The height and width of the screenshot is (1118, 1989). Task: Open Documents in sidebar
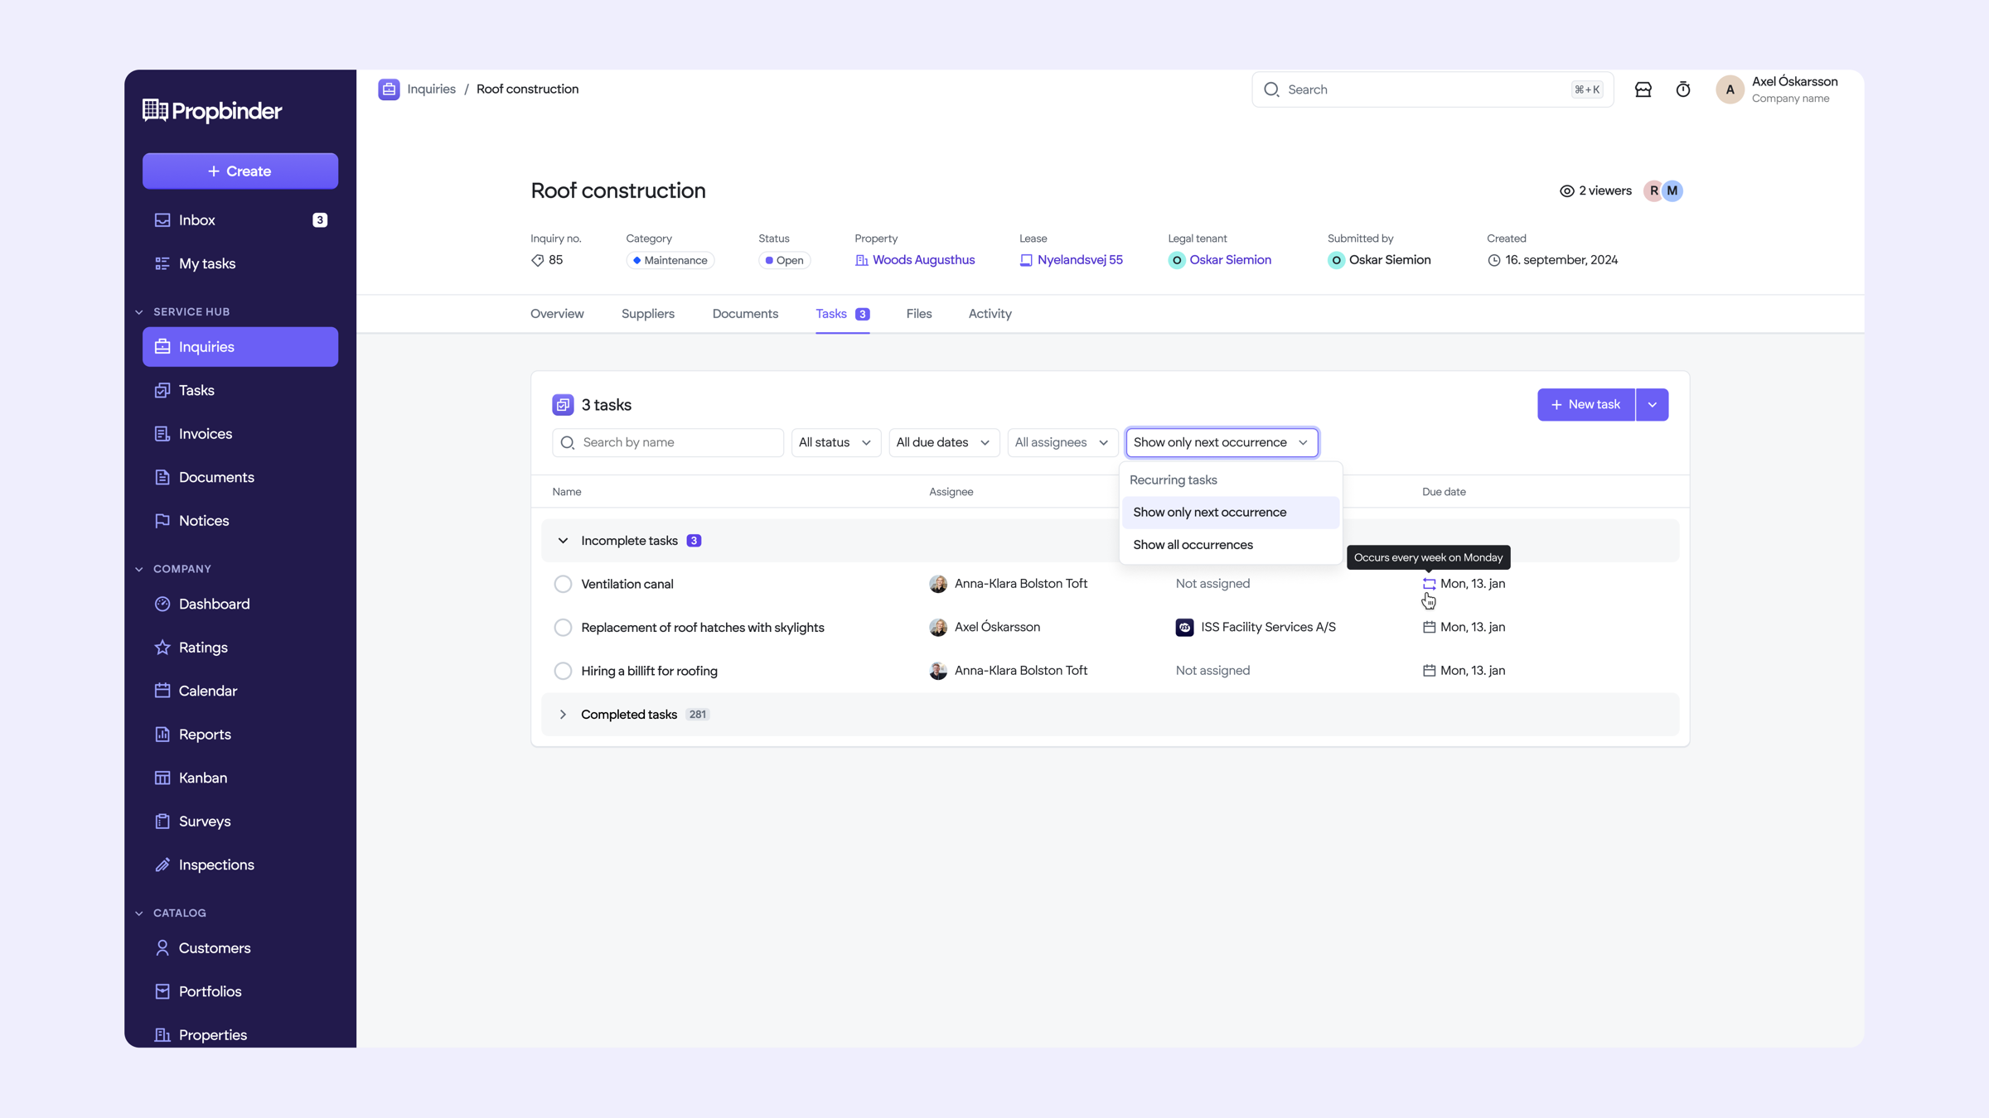pyautogui.click(x=240, y=477)
